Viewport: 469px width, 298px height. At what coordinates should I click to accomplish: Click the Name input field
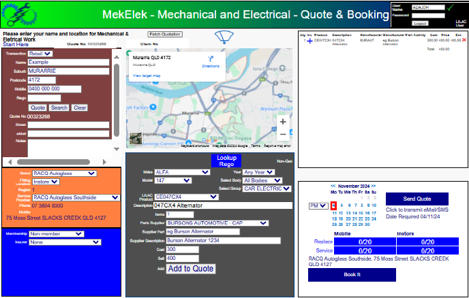(x=68, y=62)
